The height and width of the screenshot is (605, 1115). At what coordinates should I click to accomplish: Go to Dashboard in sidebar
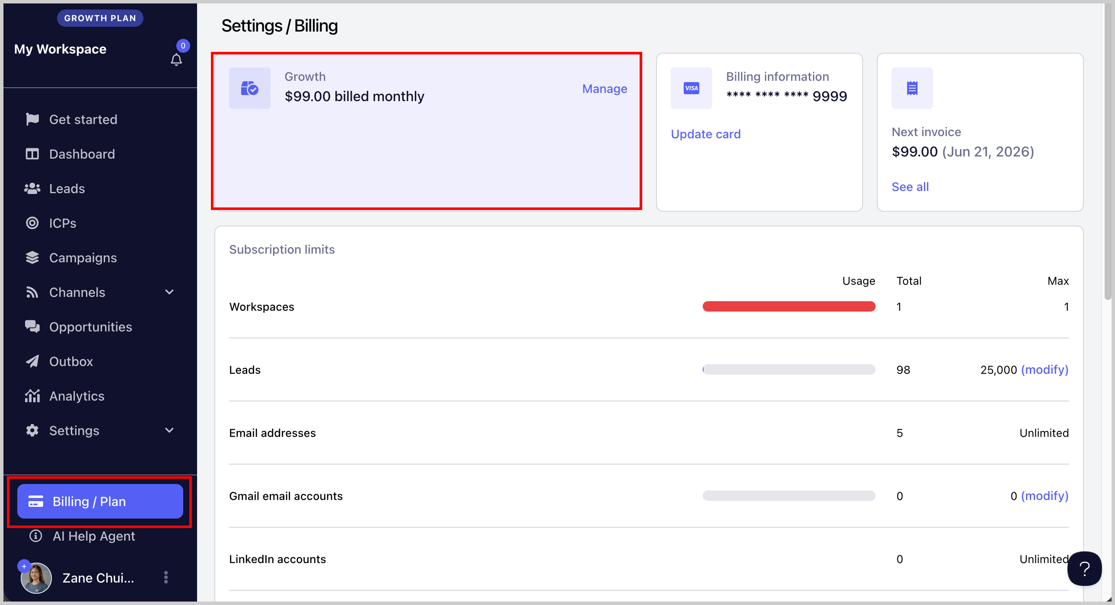[82, 154]
